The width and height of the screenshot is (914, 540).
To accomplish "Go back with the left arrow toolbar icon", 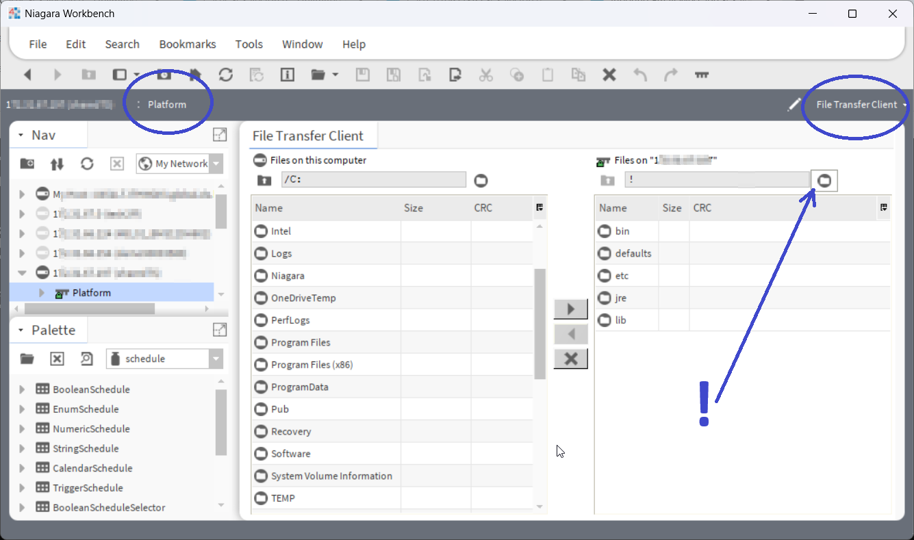I will 27,75.
